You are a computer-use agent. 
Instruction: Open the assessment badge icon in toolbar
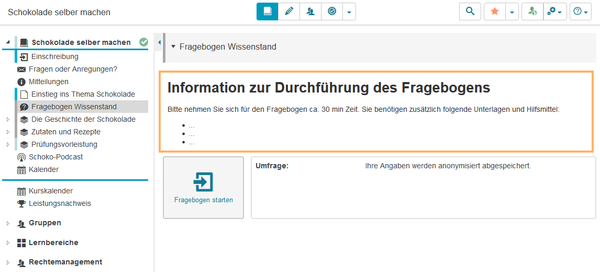pos(331,11)
